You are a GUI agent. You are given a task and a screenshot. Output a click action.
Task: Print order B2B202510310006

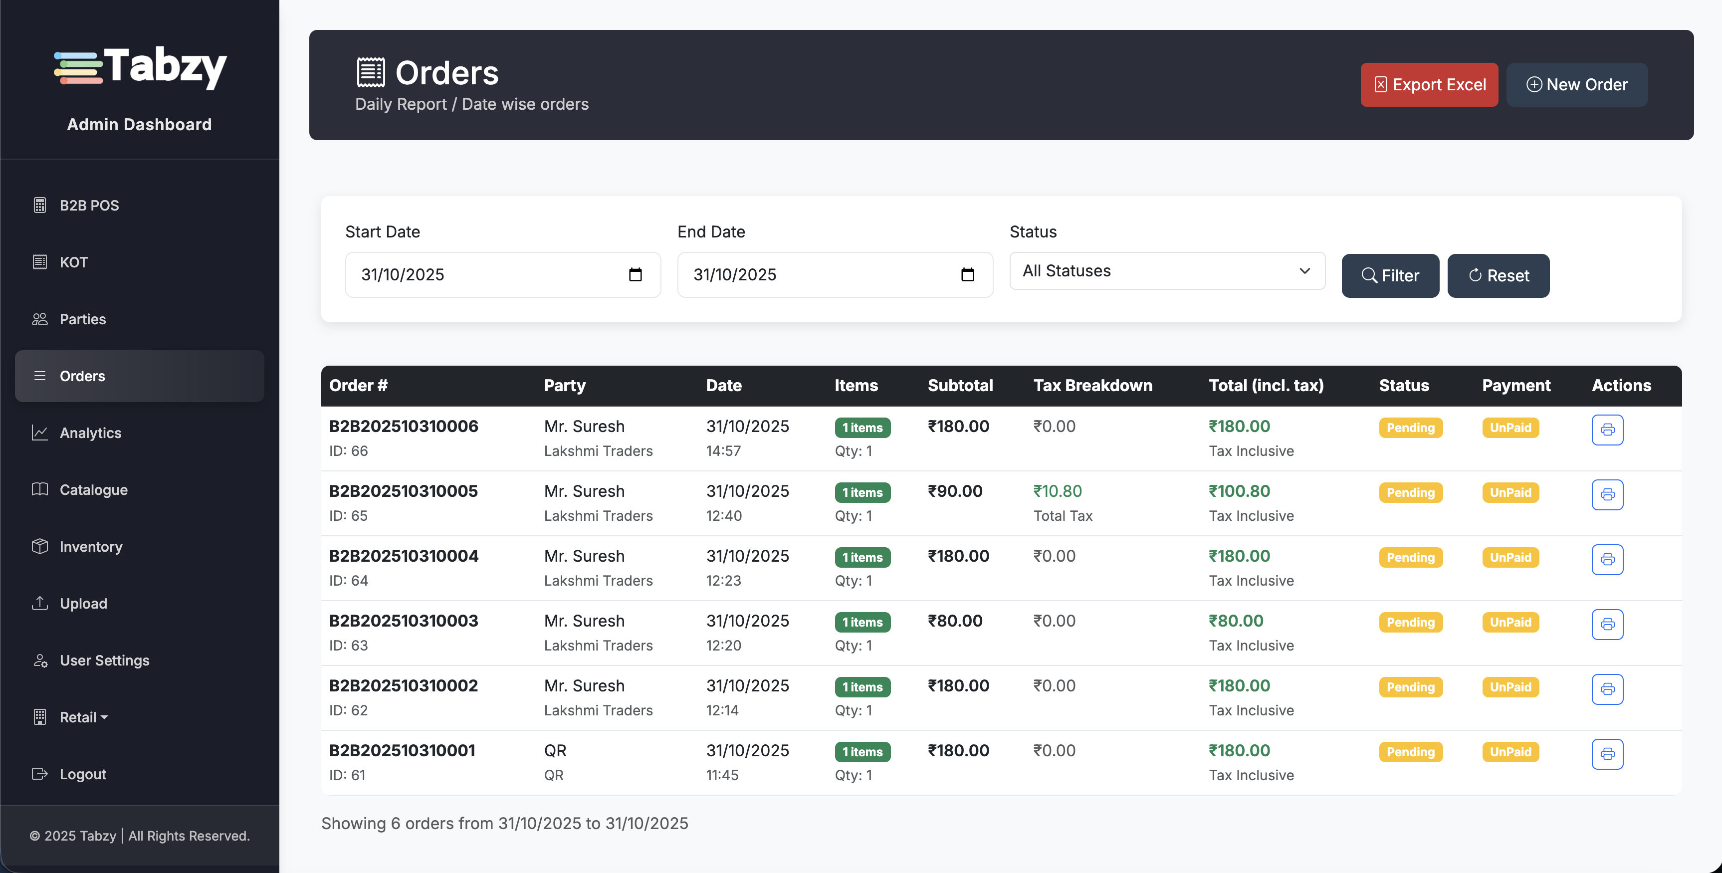[1608, 430]
